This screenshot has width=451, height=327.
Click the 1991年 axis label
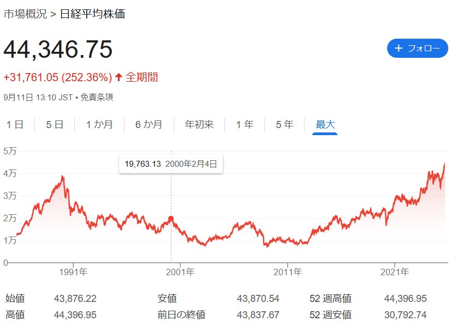(x=73, y=272)
